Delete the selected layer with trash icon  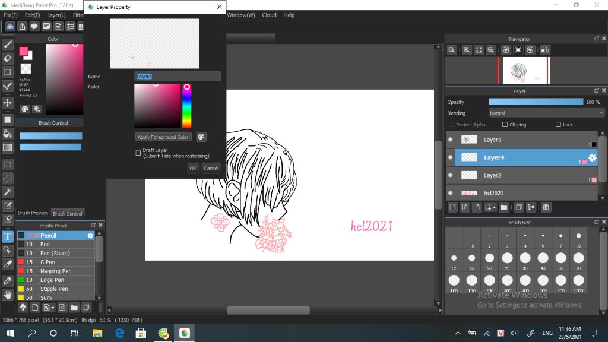click(546, 207)
